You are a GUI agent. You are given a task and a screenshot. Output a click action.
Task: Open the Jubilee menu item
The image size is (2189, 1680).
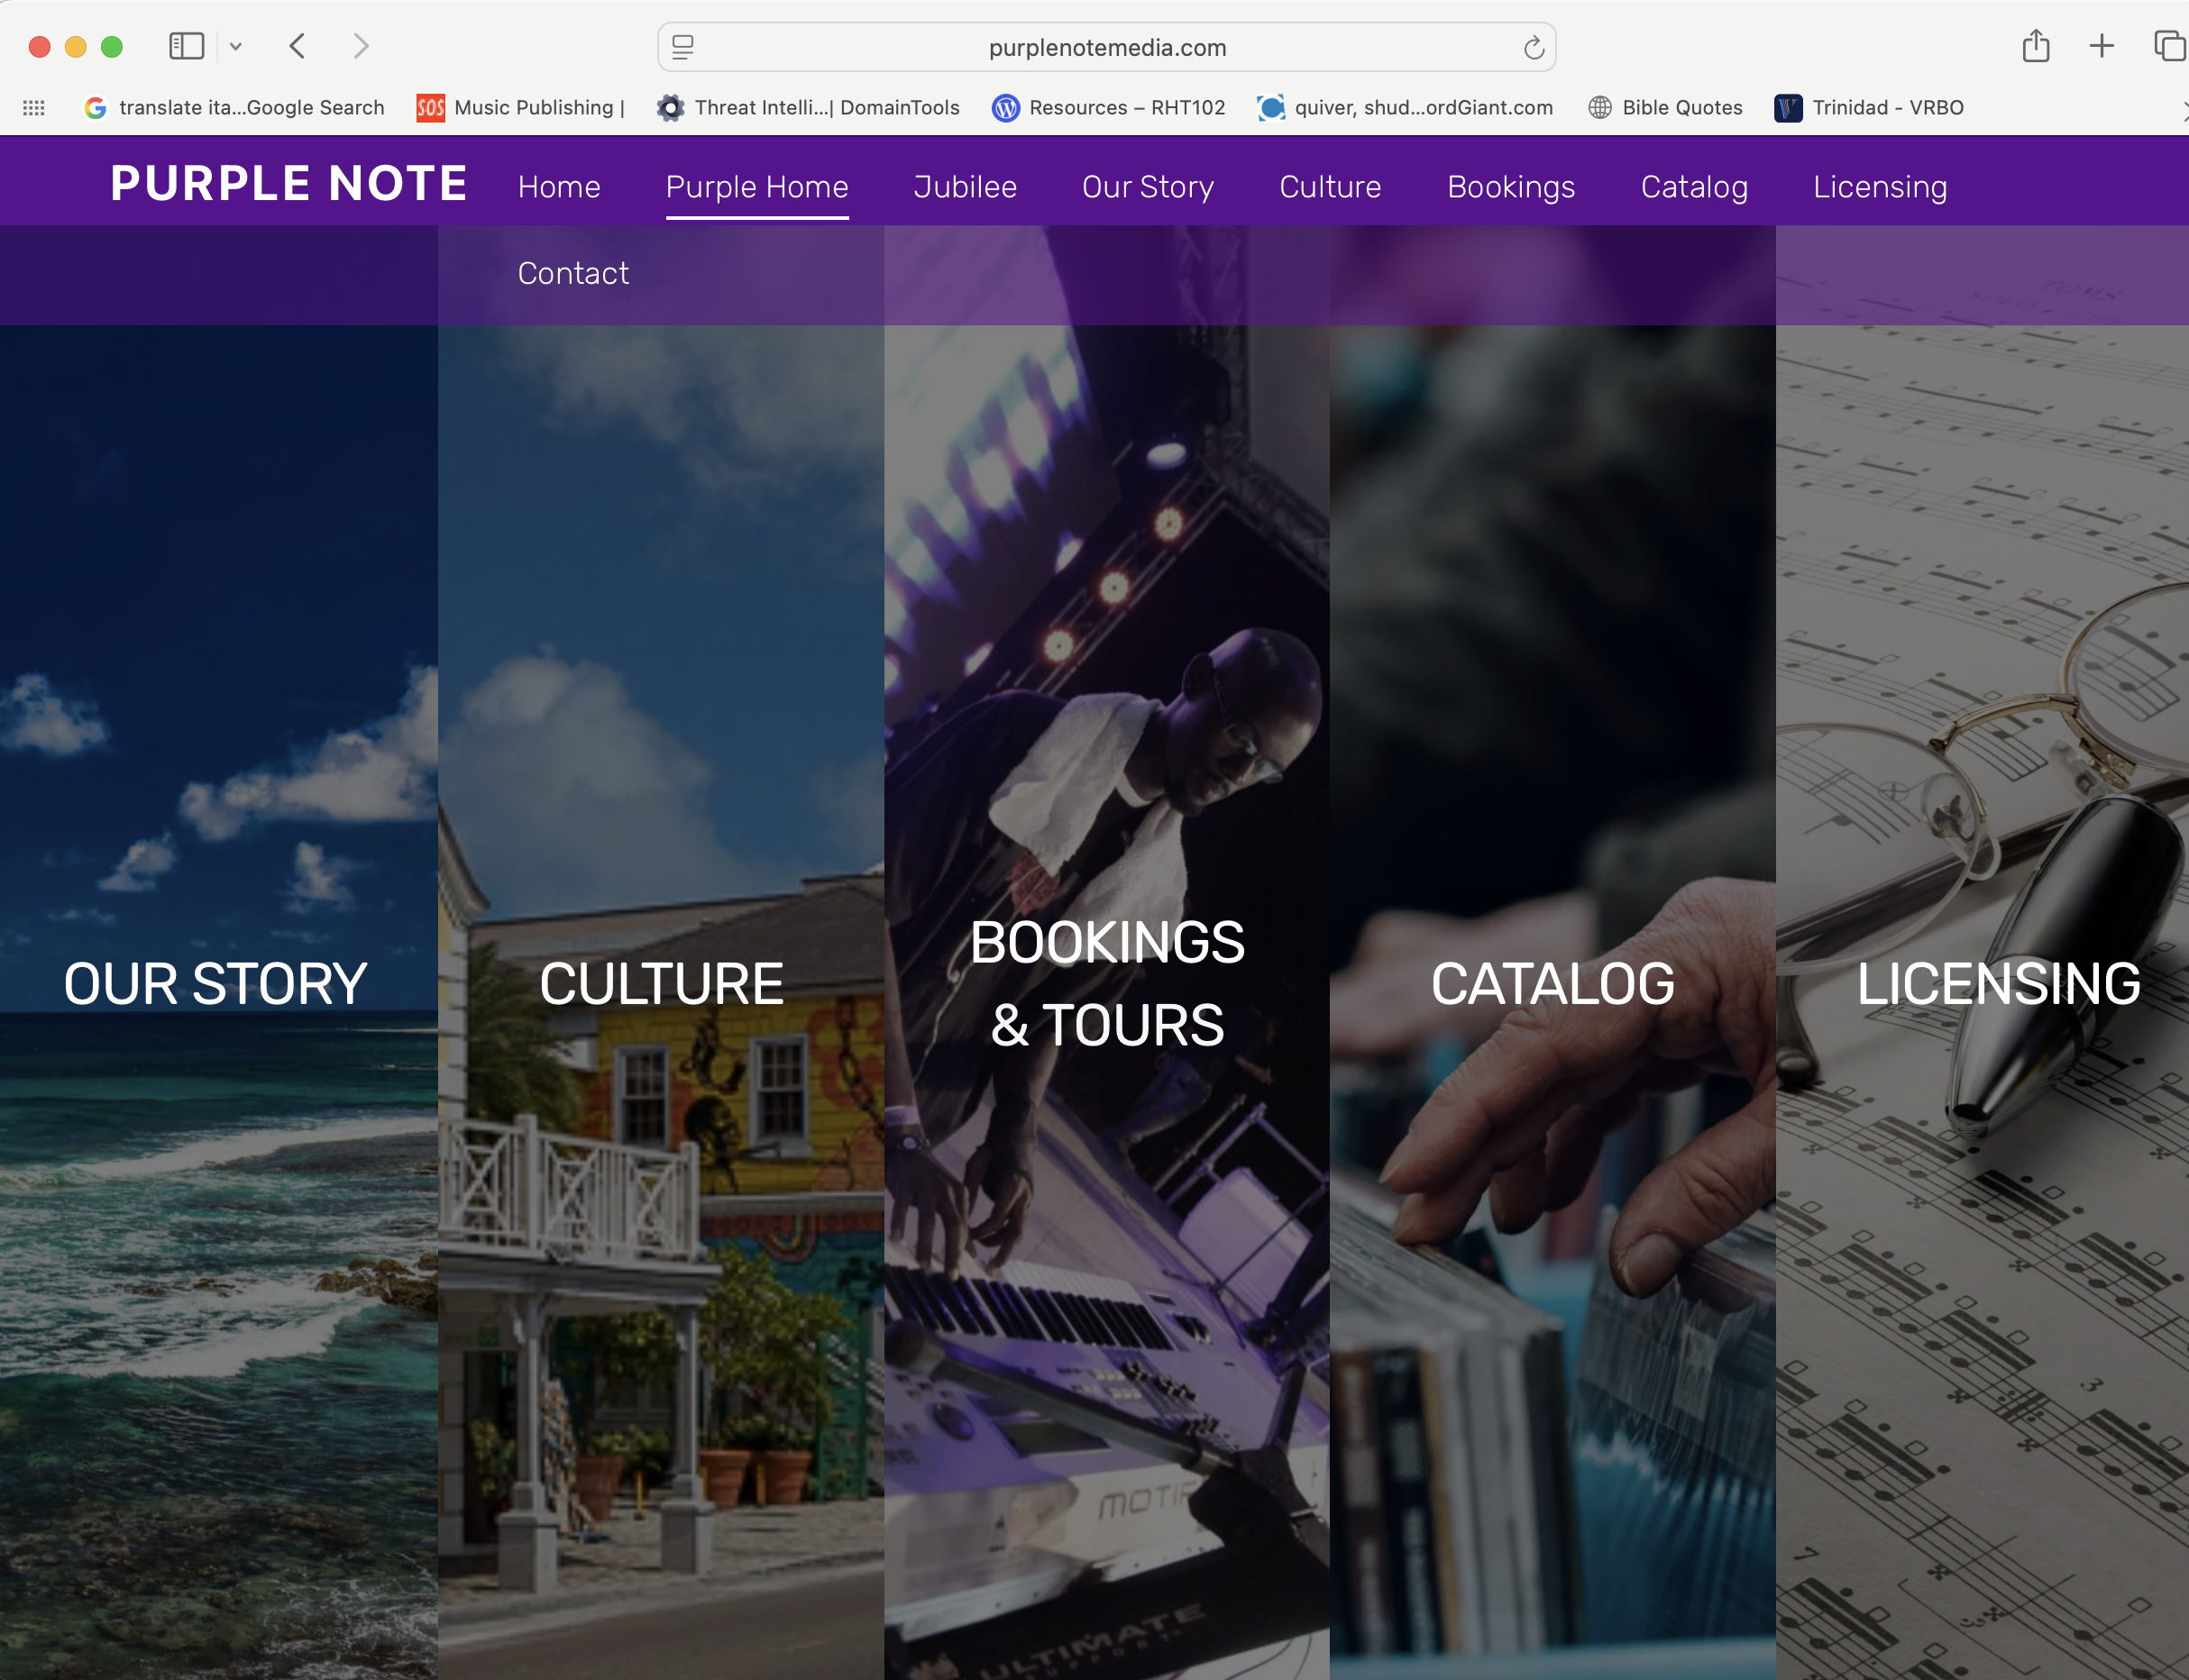(x=965, y=187)
